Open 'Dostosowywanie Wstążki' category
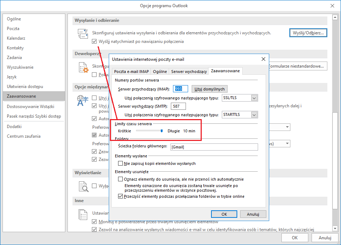The height and width of the screenshot is (245, 341). coord(34,107)
